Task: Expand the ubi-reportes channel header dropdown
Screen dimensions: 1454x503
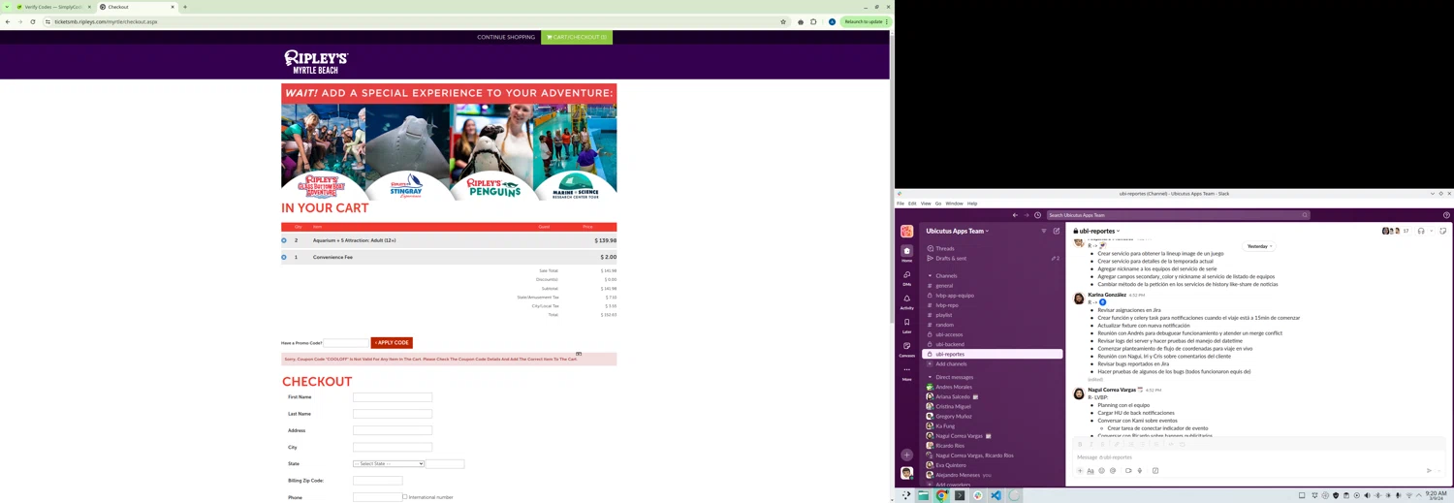Action: (x=1096, y=232)
